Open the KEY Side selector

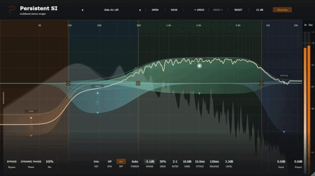click(96, 162)
